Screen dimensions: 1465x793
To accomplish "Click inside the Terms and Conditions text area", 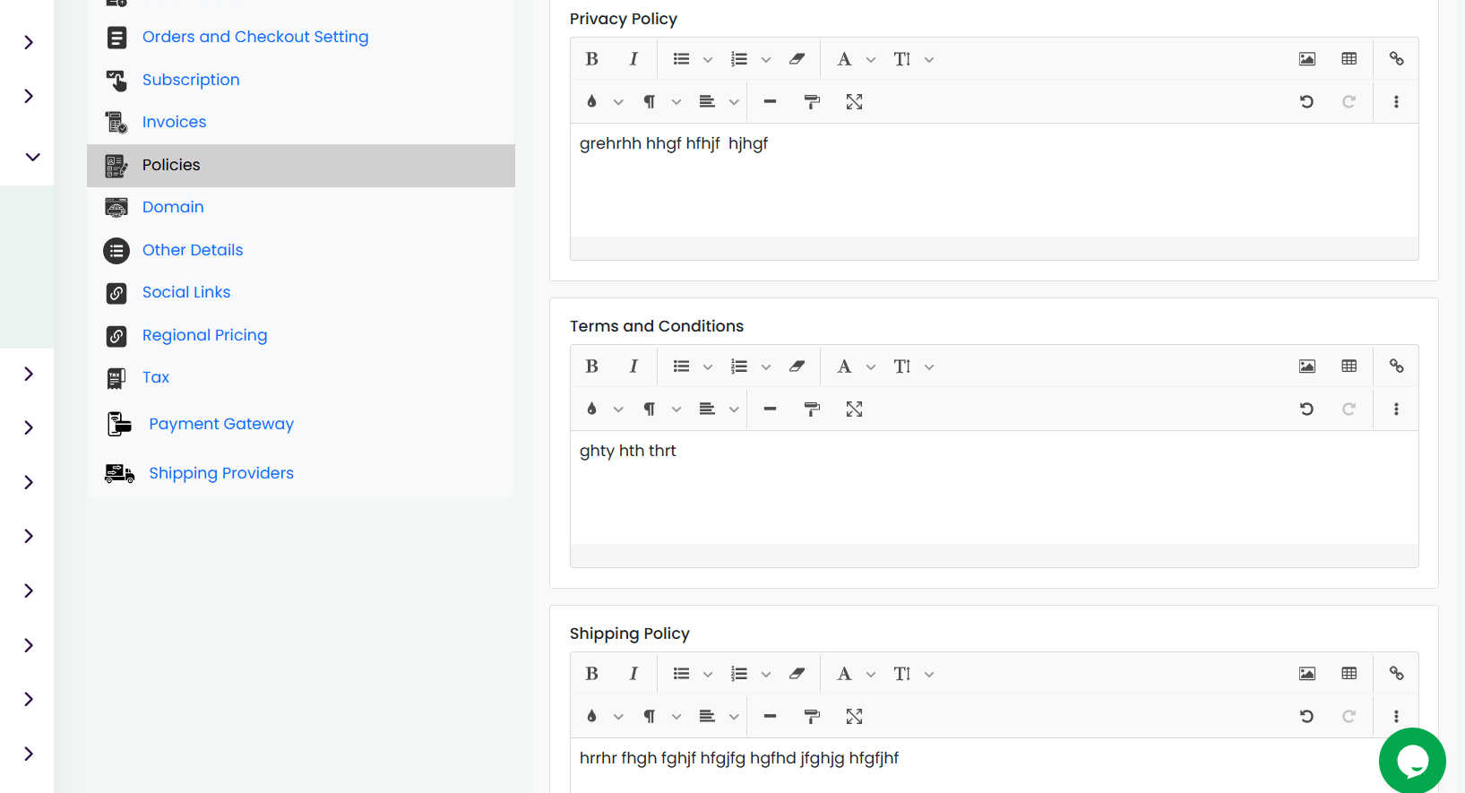I will point(994,487).
